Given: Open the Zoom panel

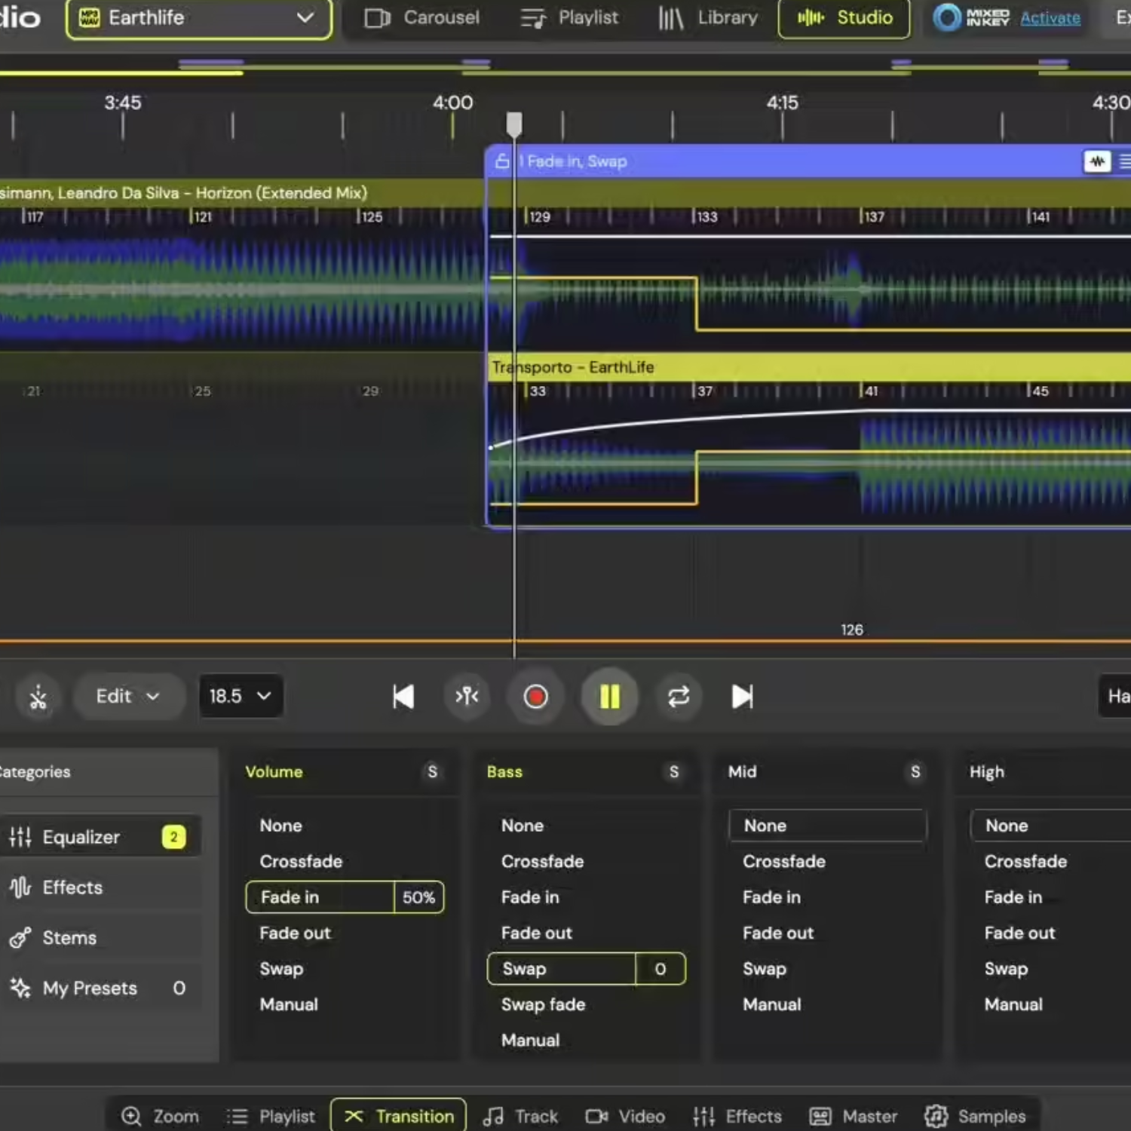Looking at the screenshot, I should 160,1116.
